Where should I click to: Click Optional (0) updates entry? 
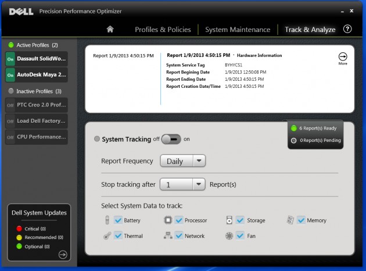click(37, 247)
